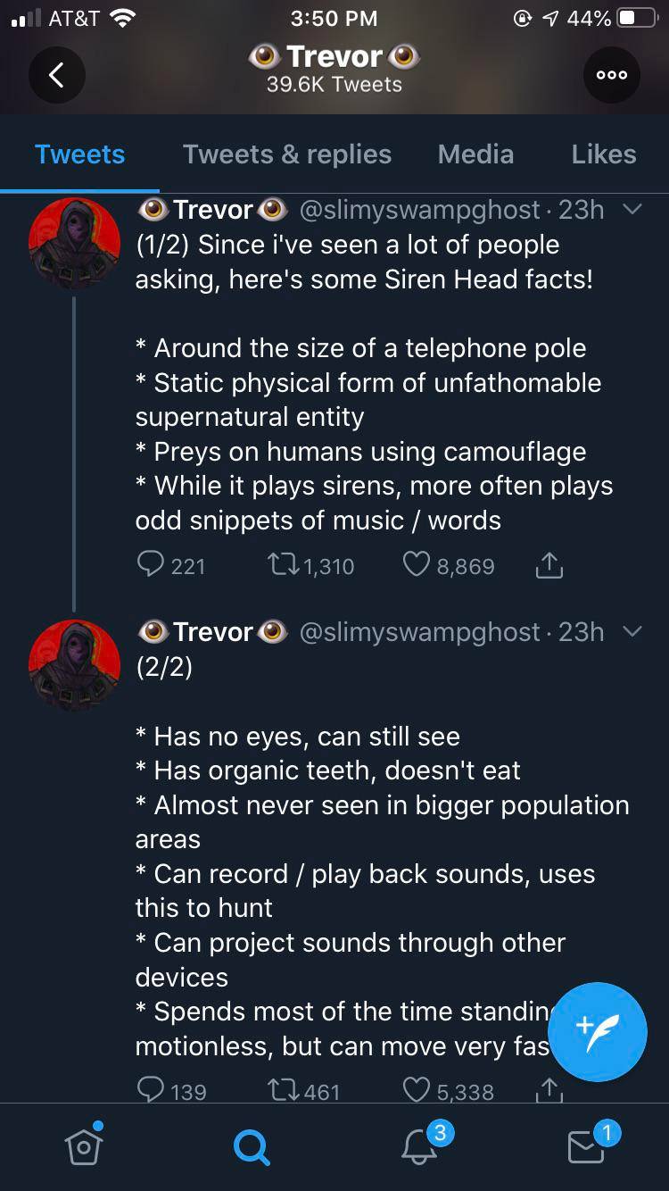Open the compose tweet button
Image resolution: width=669 pixels, height=1191 pixels.
click(x=598, y=1032)
